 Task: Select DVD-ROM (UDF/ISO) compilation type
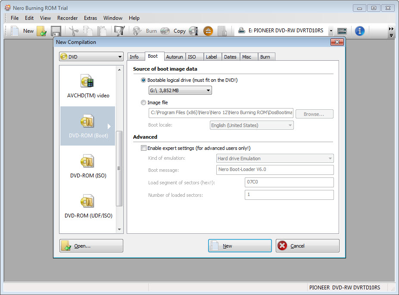[x=88, y=206]
